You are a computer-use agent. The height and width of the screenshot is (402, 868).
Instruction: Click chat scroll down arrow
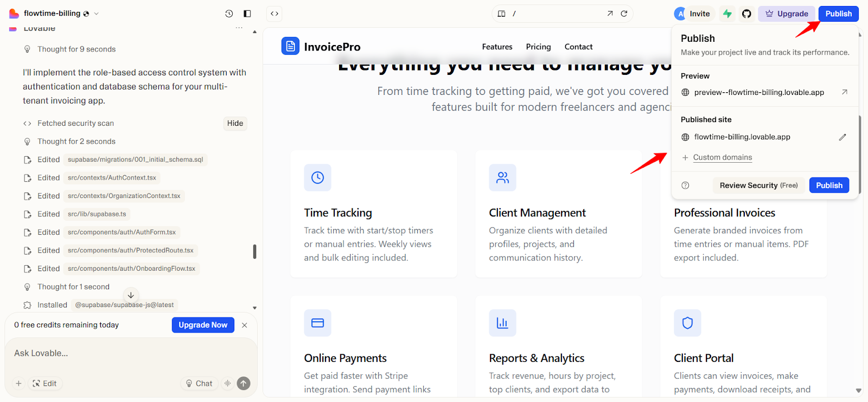coord(254,308)
